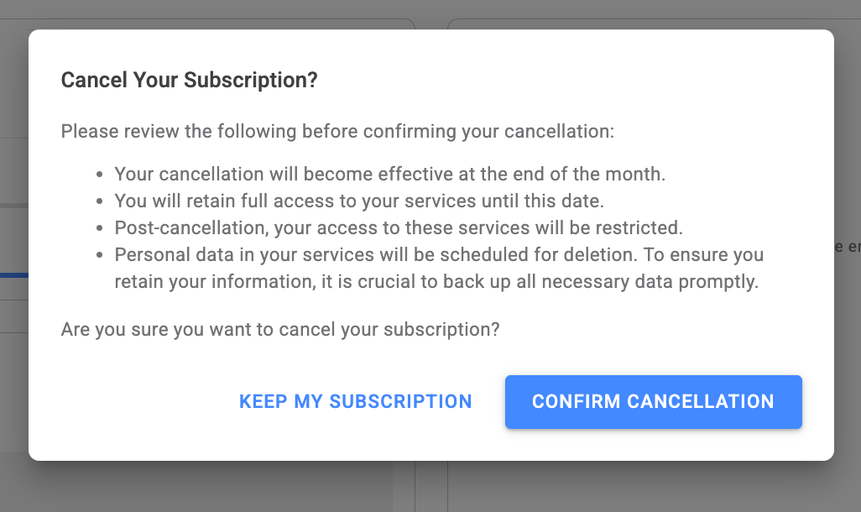Click the phrase "until this date"
861x512 pixels.
561,201
